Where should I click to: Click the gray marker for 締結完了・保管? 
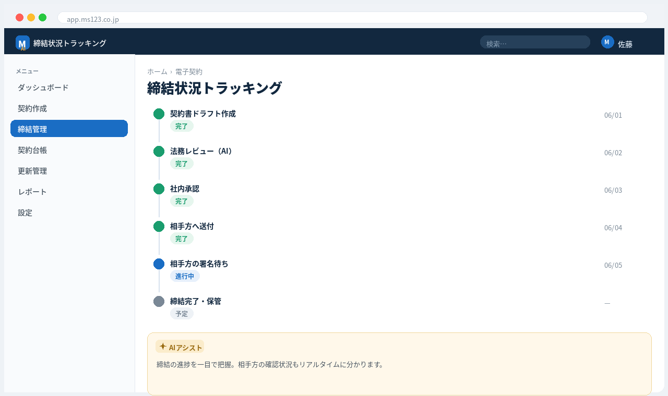click(x=159, y=301)
